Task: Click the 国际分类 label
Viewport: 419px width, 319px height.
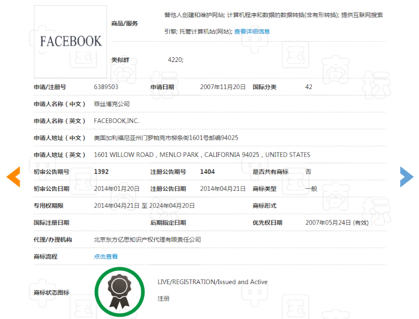Action: pos(265,87)
